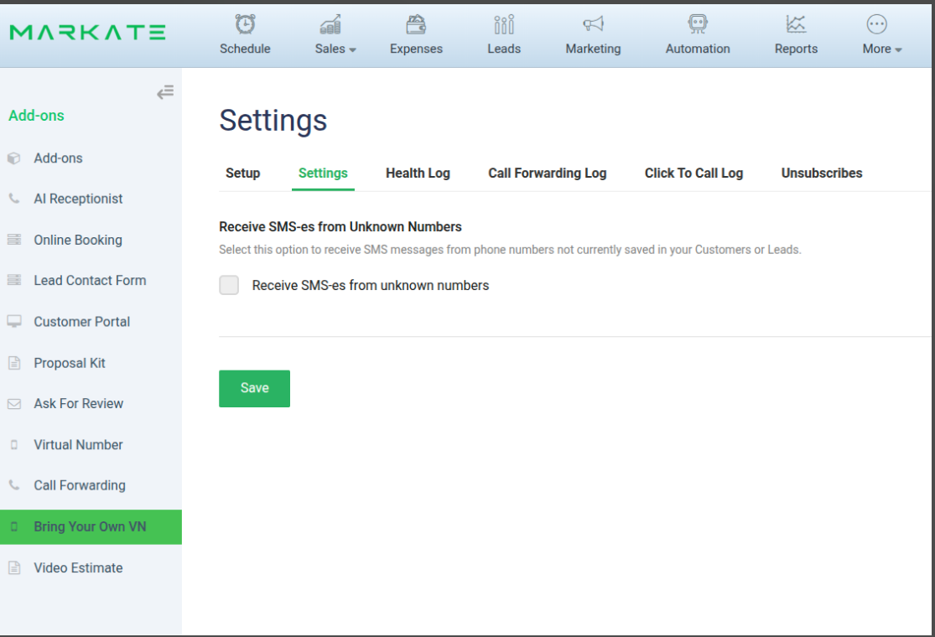Open the Automation robot icon
The width and height of the screenshot is (935, 637).
pos(698,24)
